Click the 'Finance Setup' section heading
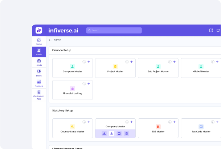 (62, 50)
